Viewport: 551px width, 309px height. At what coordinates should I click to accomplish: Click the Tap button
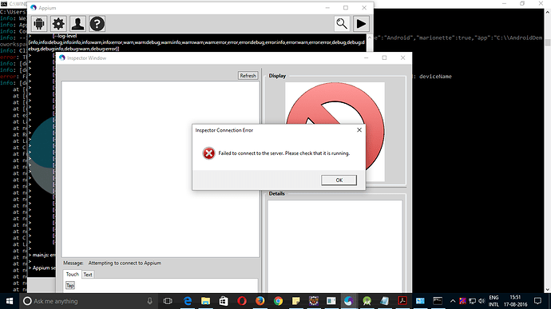[70, 286]
